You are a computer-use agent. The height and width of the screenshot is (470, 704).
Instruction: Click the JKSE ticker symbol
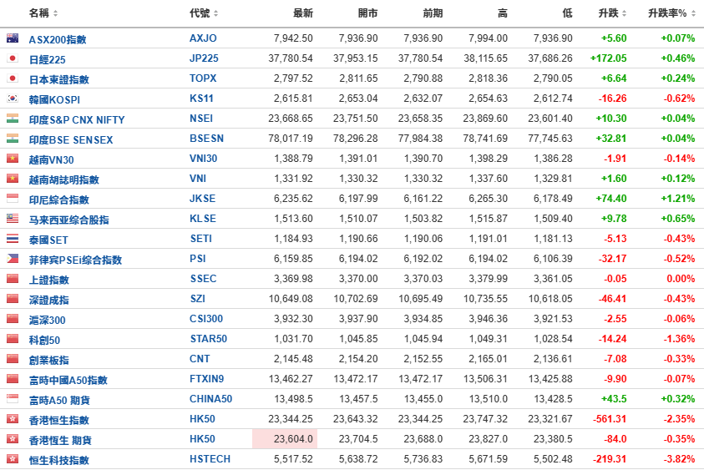click(202, 199)
